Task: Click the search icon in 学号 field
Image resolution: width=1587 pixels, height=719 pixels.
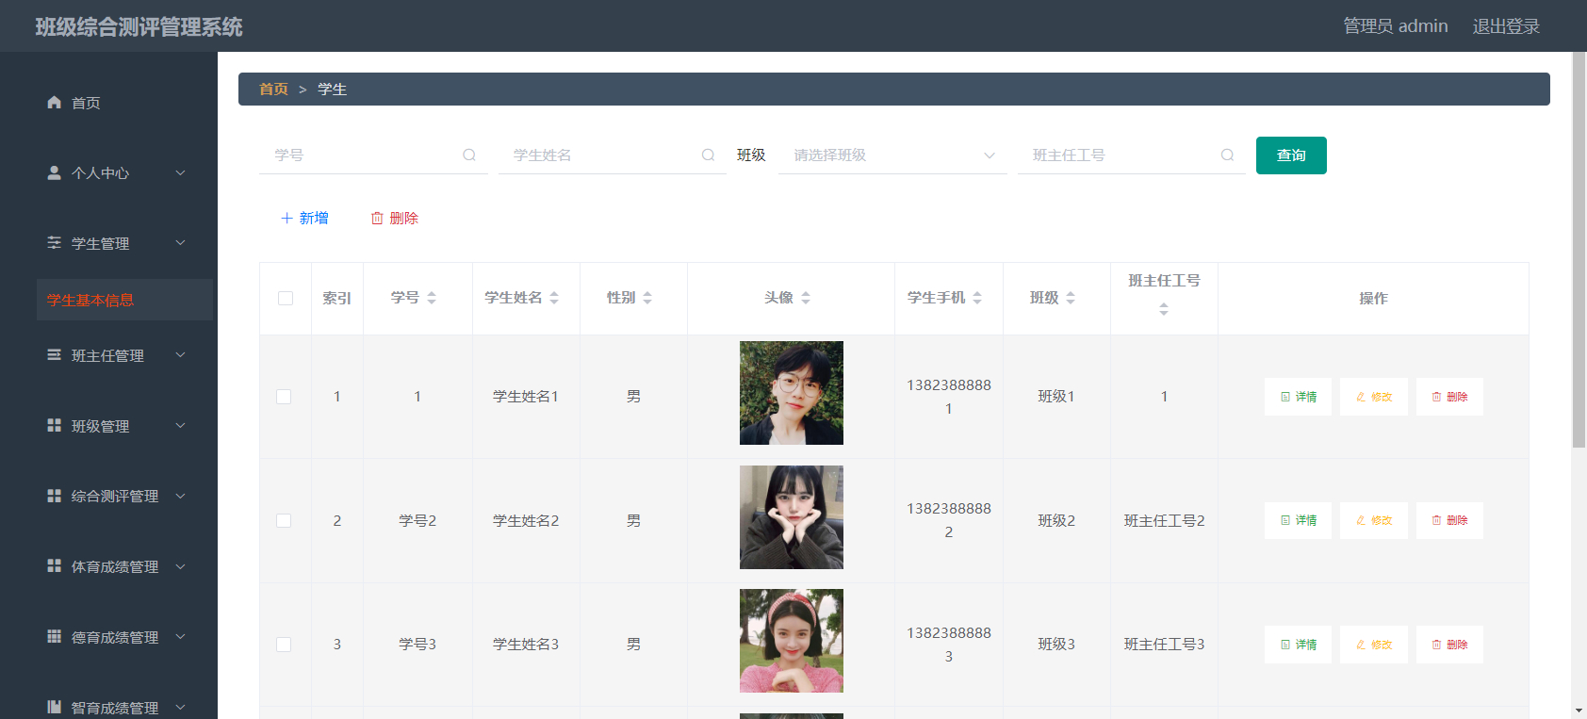Action: pyautogui.click(x=469, y=155)
